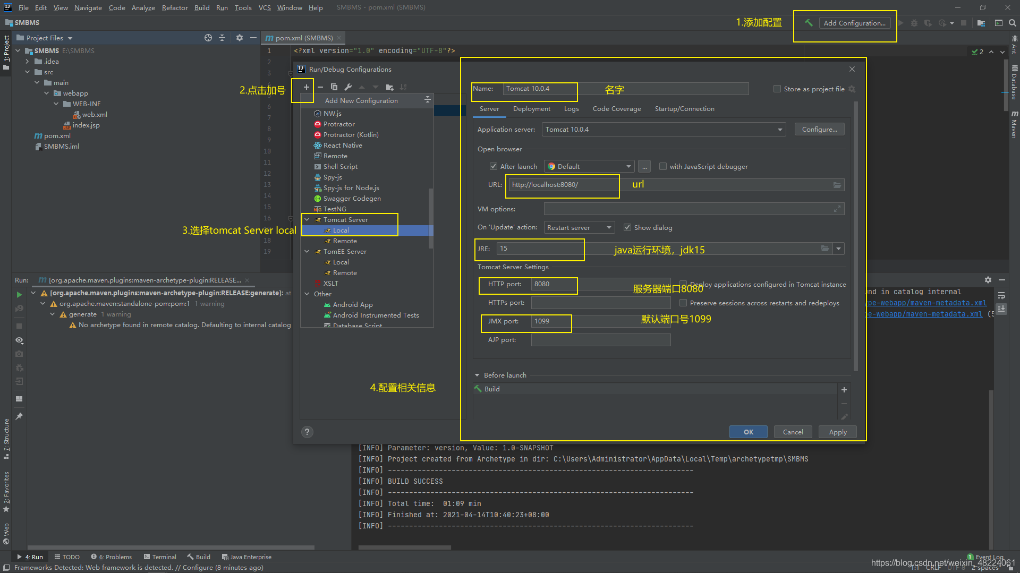Switch to Logs tab
The width and height of the screenshot is (1020, 573).
572,108
